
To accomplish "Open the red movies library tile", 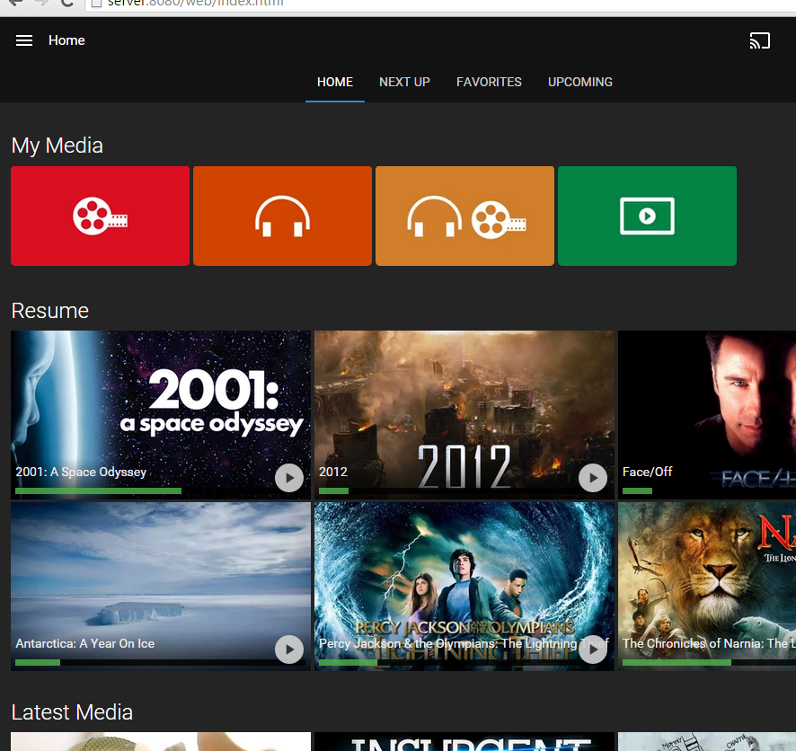I will click(x=100, y=216).
